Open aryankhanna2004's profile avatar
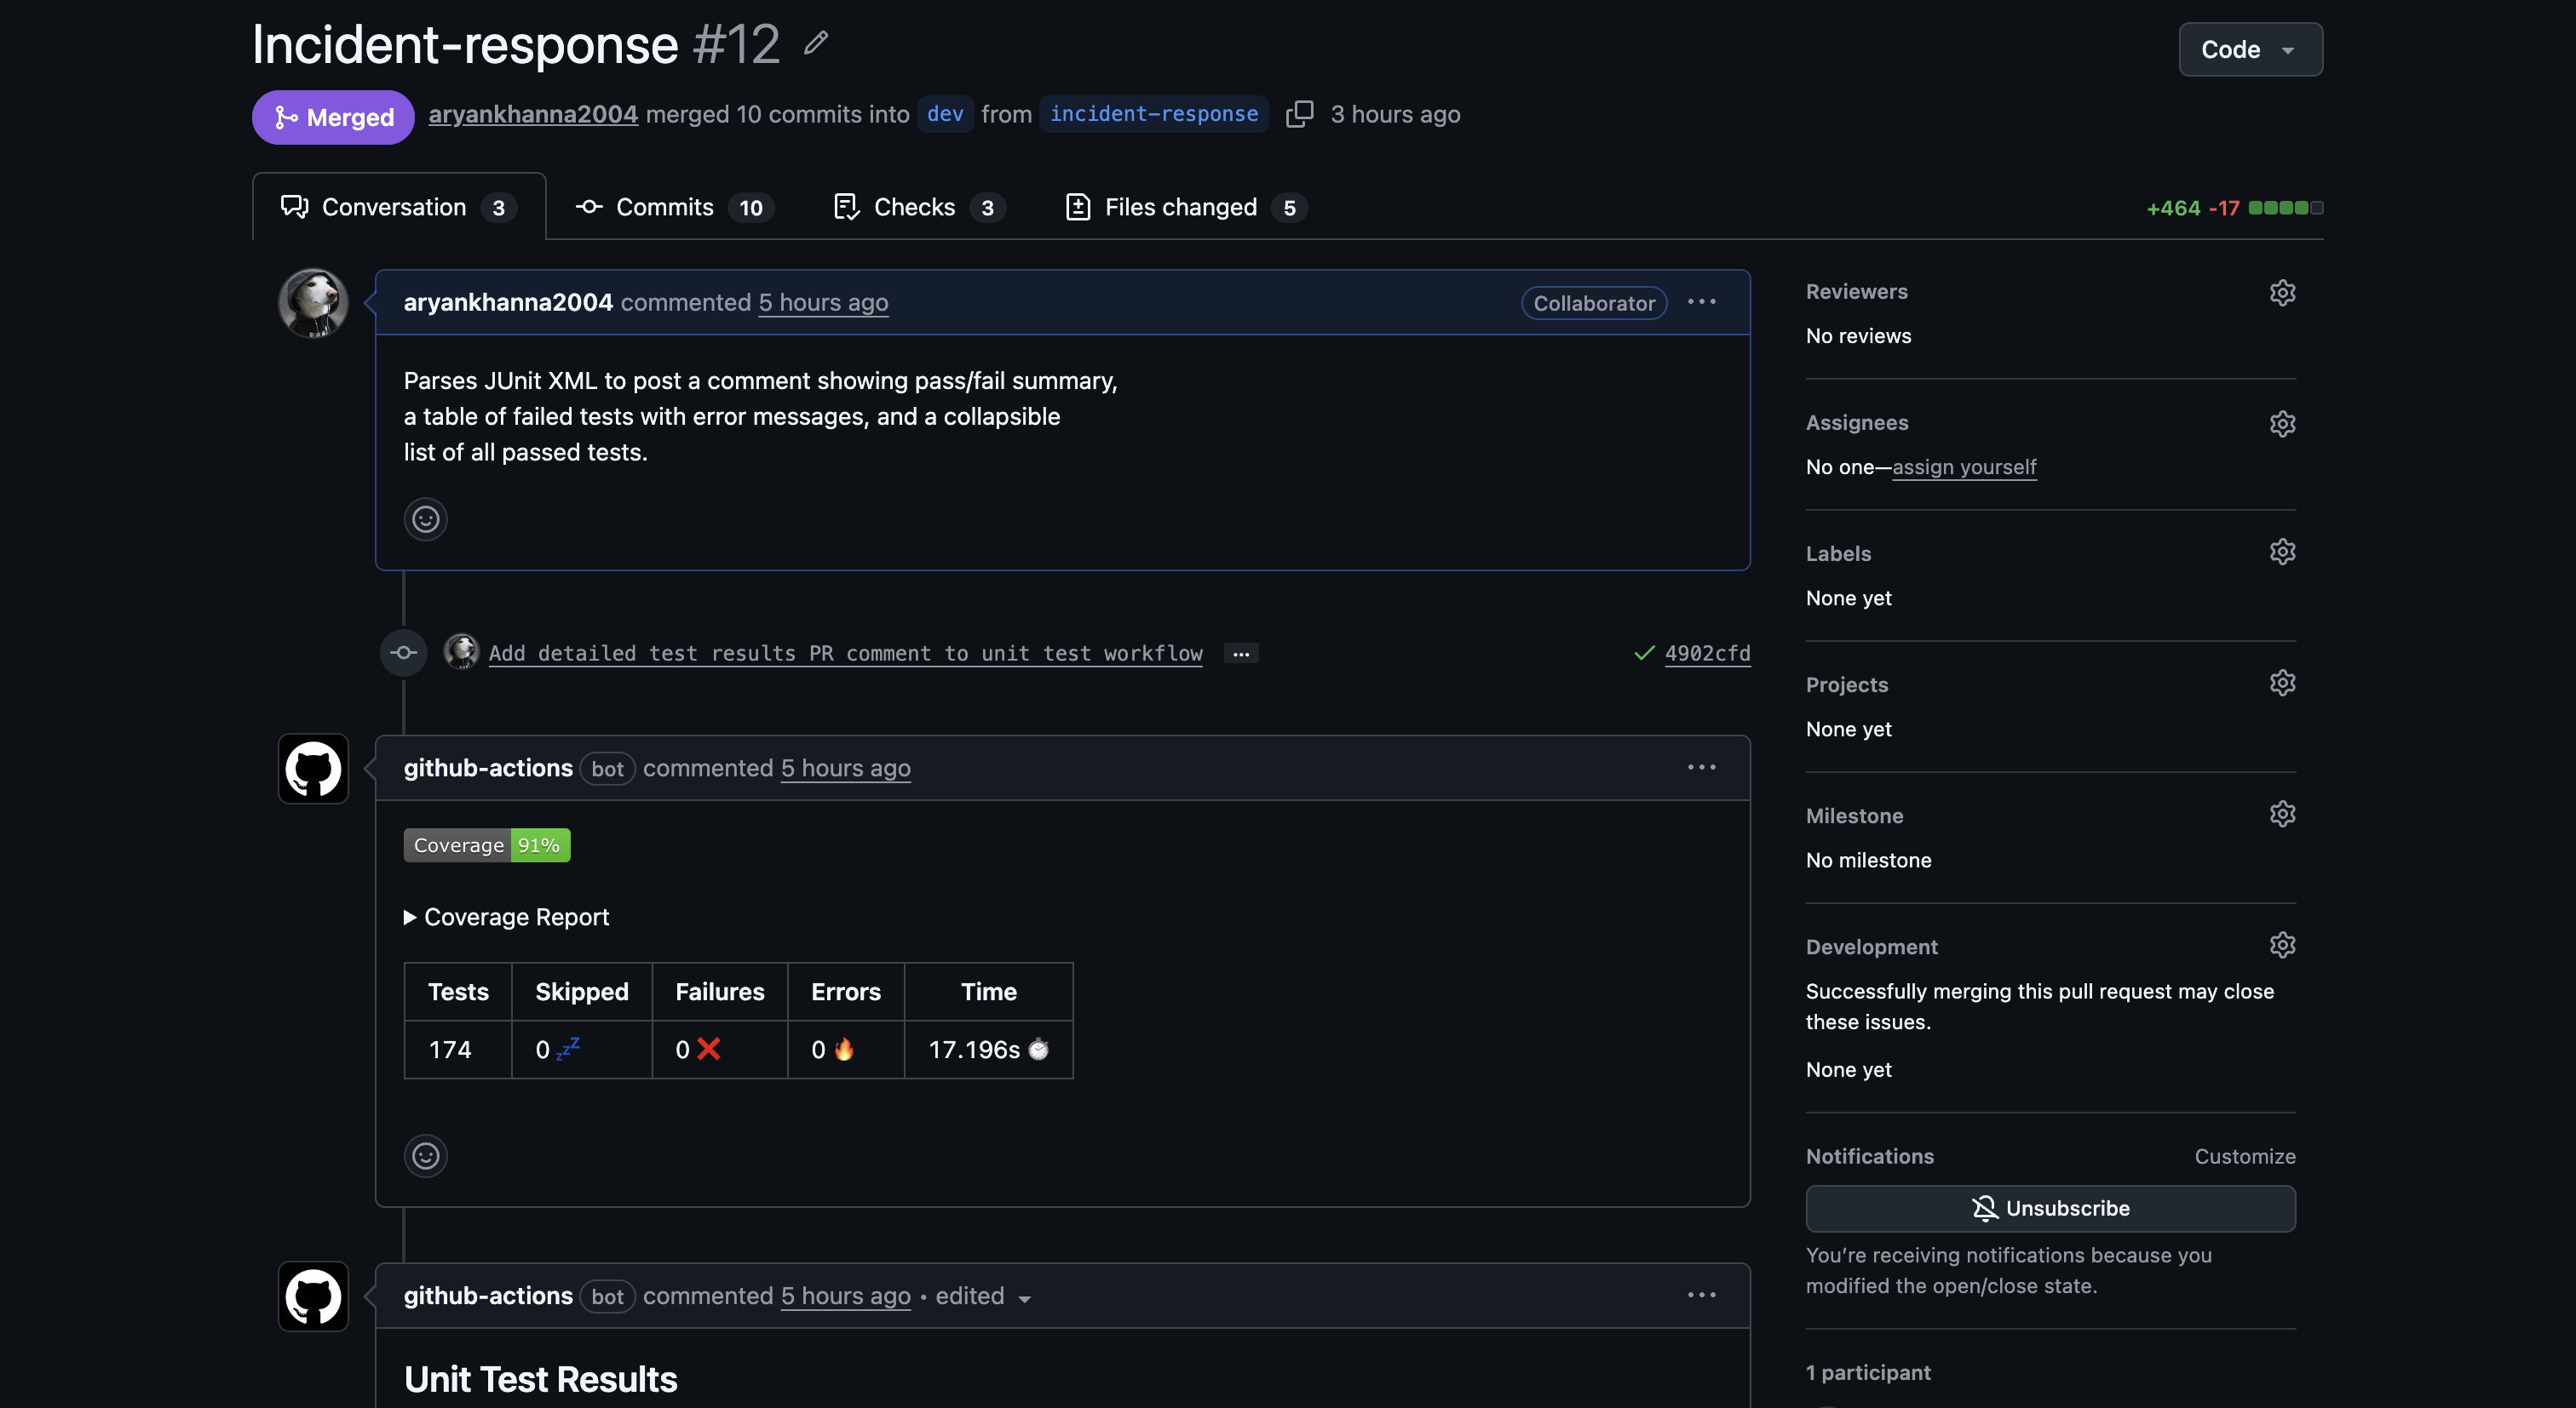This screenshot has width=2576, height=1408. (x=313, y=303)
